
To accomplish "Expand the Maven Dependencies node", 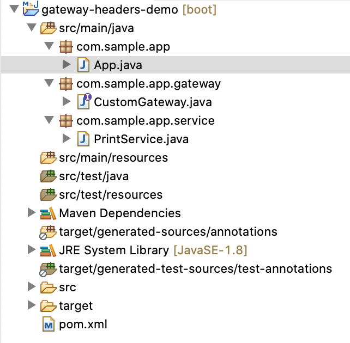I will tap(32, 213).
